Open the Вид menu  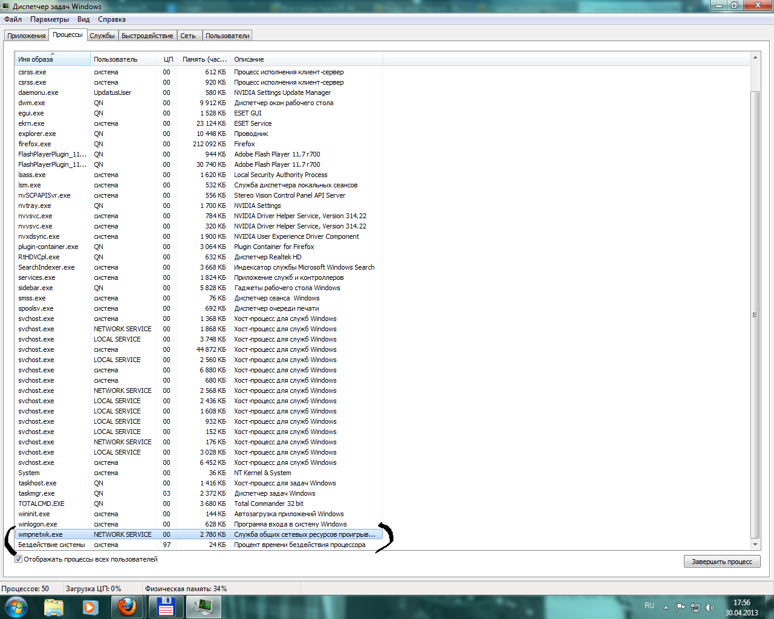click(x=83, y=19)
